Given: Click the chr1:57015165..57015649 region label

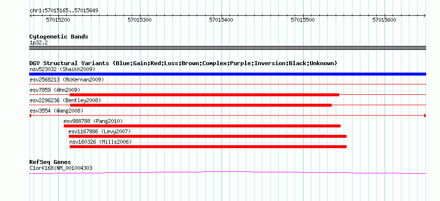Looking at the screenshot, I should click(x=64, y=11).
